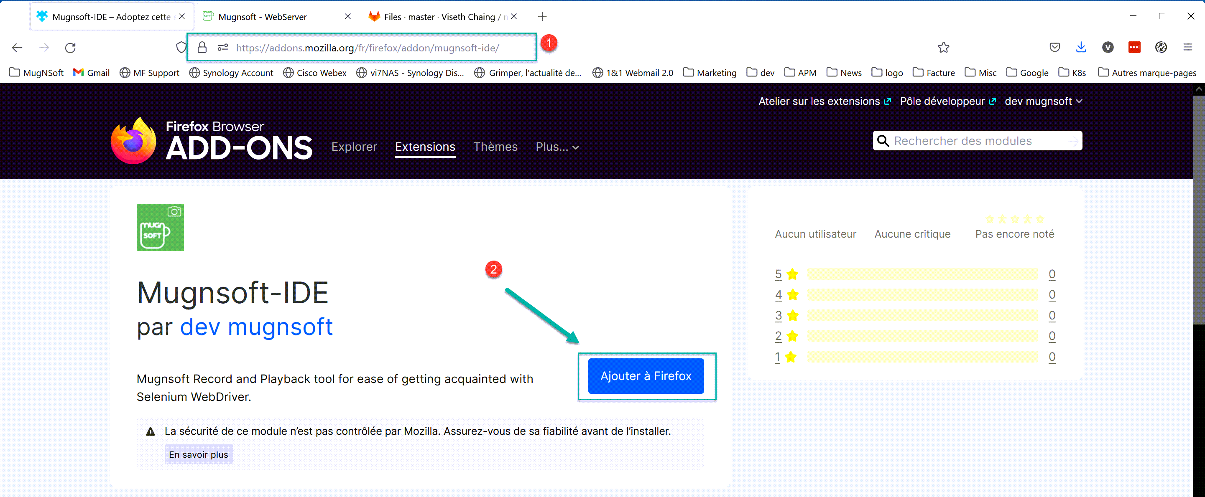Expand the dev mugnsoft account menu

(x=1044, y=101)
